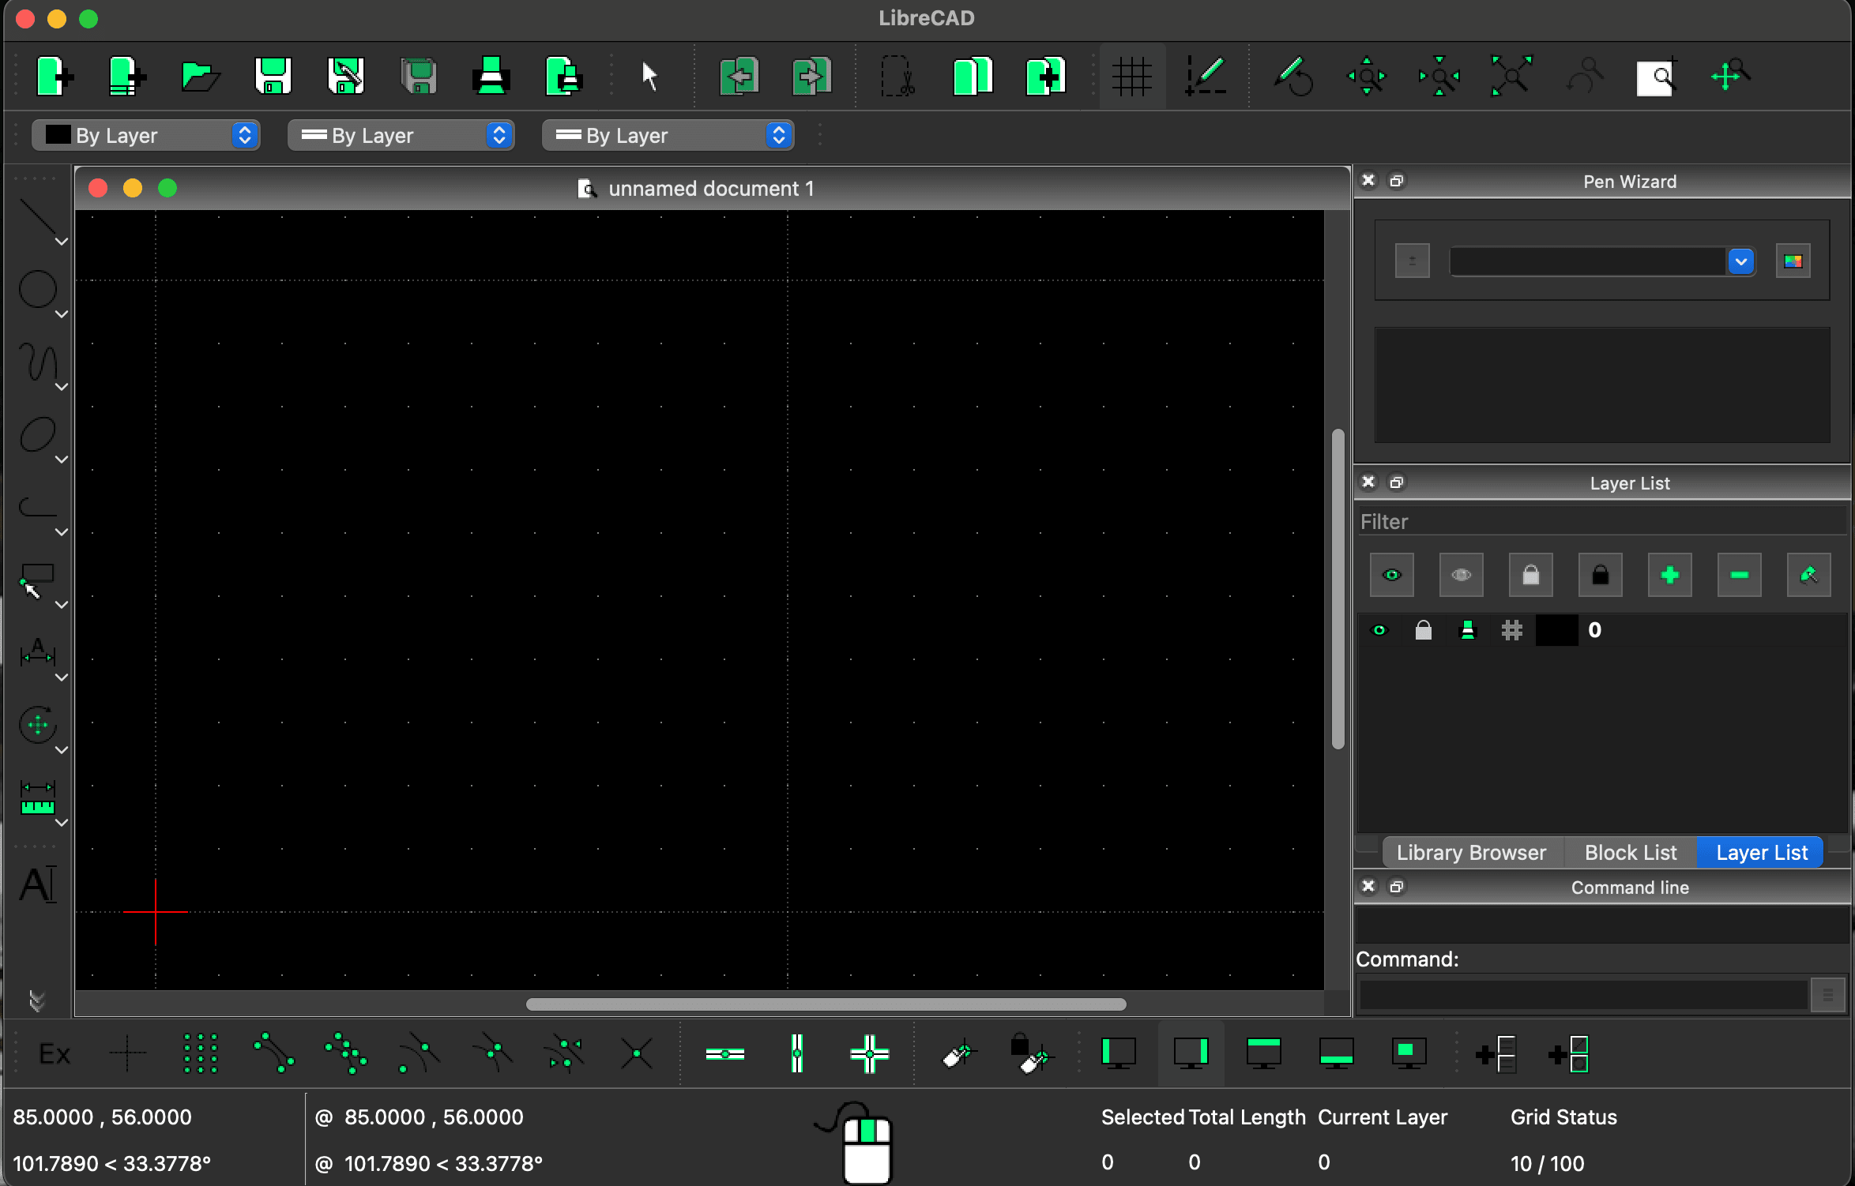Viewport: 1855px width, 1186px height.
Task: Click canvas horizontal scrollbar
Action: point(826,1004)
